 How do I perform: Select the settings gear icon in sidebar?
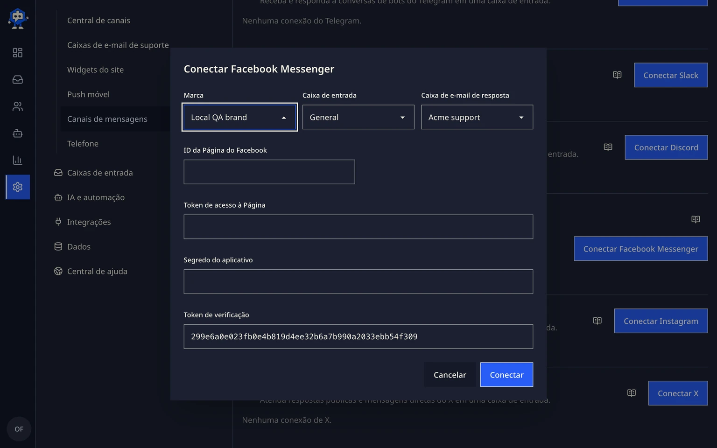pyautogui.click(x=18, y=187)
